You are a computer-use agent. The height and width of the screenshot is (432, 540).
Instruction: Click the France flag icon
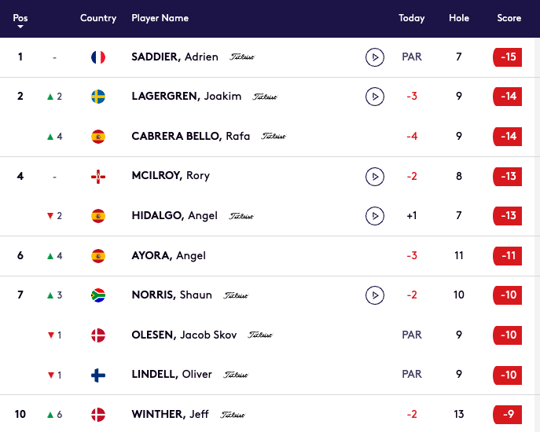[x=98, y=57]
